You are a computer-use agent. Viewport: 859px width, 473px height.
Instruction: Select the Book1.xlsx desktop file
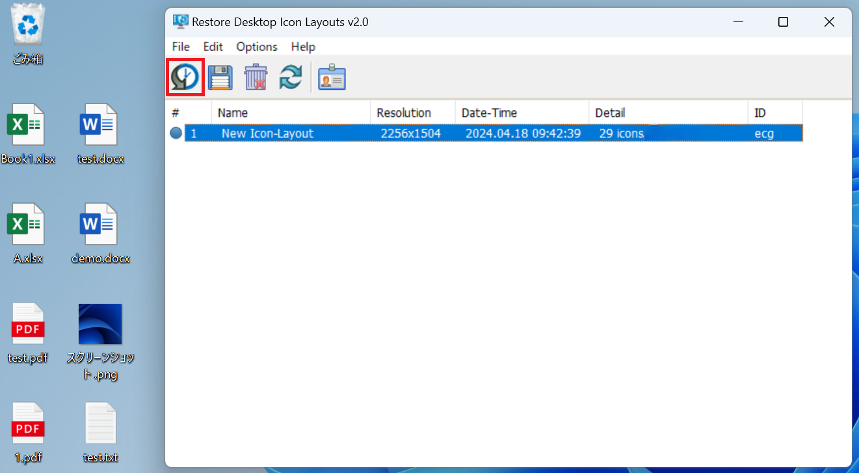point(28,134)
